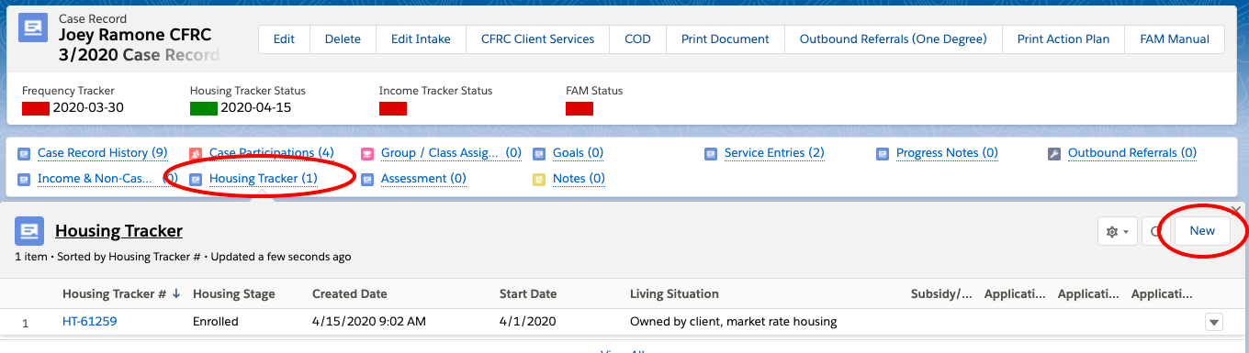Click the Delete button
This screenshot has width=1249, height=353.
(343, 39)
